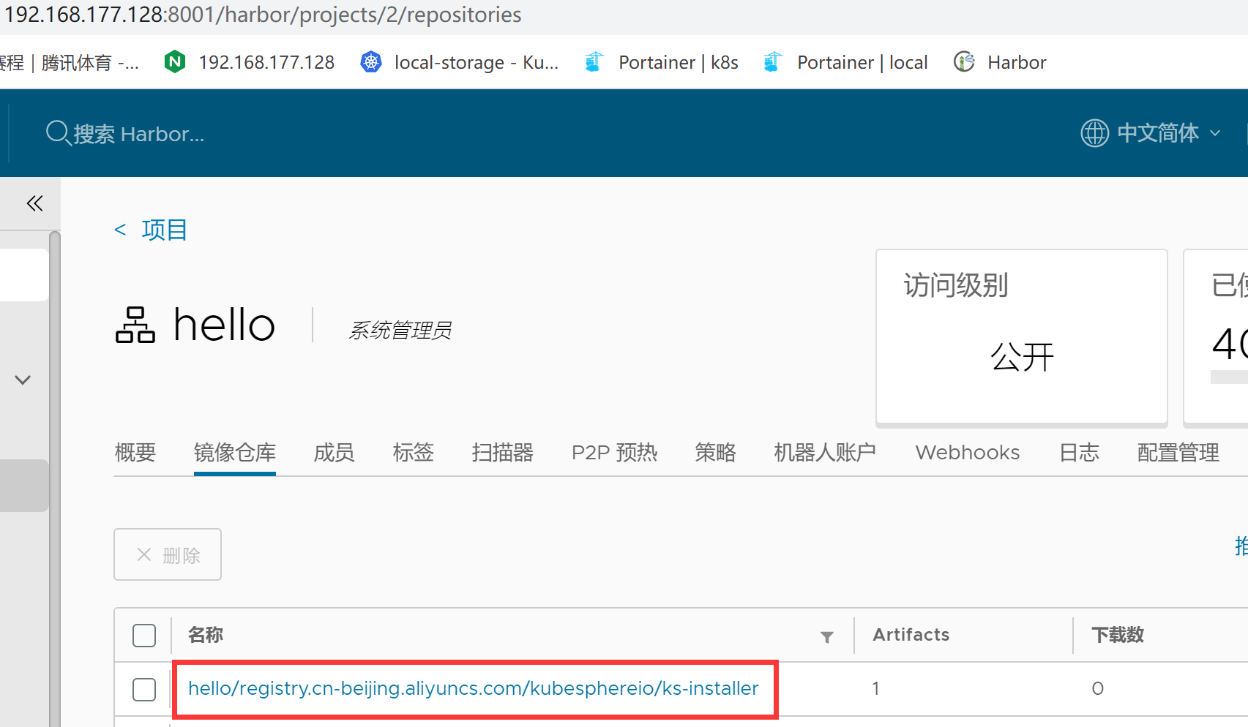The width and height of the screenshot is (1248, 727).
Task: Click the Harbor bookmark favicon
Action: (964, 62)
